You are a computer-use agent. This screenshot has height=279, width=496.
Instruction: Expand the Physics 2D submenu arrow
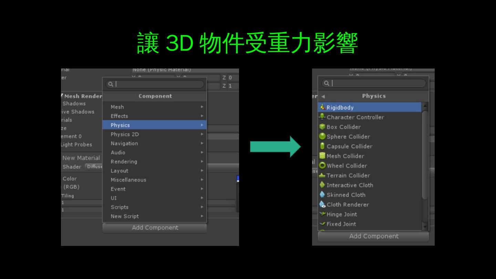pos(202,134)
